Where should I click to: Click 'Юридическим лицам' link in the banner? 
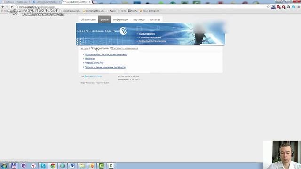point(150,38)
